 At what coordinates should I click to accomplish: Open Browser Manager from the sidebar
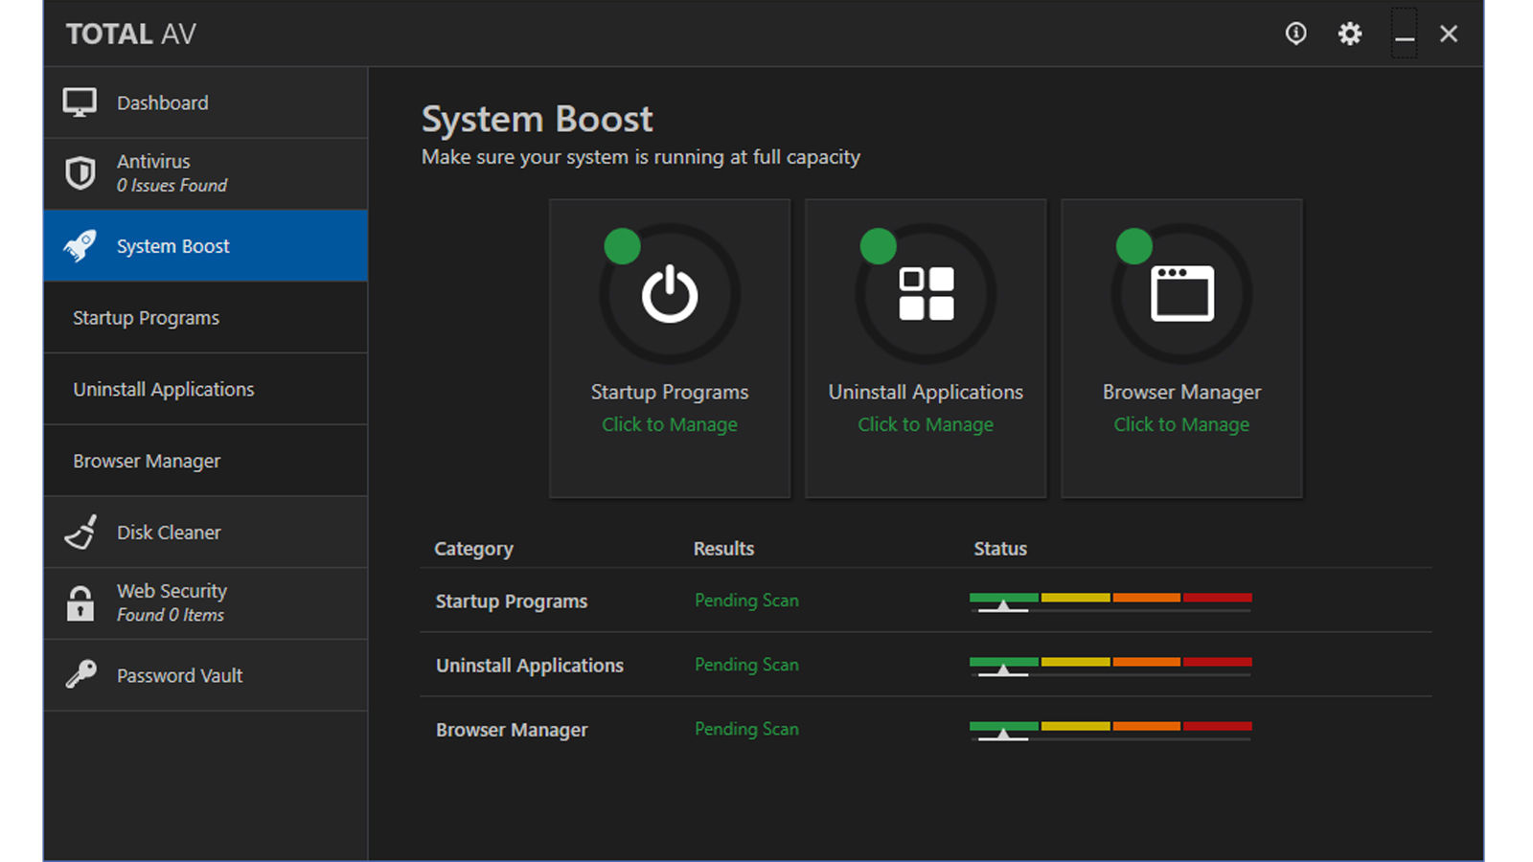click(147, 462)
